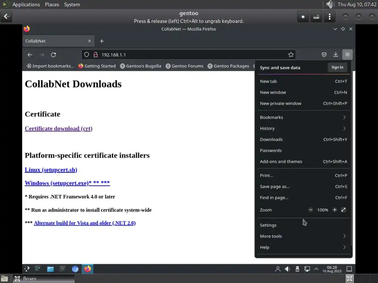Open a new tab with the plus button

click(x=102, y=41)
